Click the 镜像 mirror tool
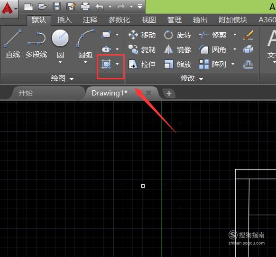Viewport: 276px width, 257px height. [178, 49]
